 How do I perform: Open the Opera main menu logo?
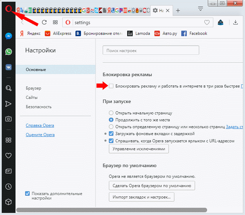[x=8, y=8]
